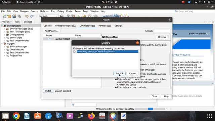Open Google Chrome from the dock

(x=16, y=116)
